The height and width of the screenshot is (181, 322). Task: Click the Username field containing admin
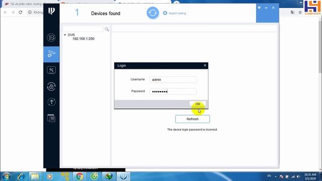click(x=173, y=79)
